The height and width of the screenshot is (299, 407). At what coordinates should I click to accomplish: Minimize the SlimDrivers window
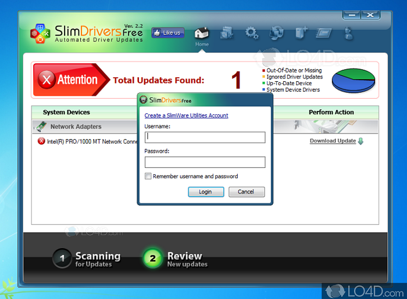pos(352,15)
